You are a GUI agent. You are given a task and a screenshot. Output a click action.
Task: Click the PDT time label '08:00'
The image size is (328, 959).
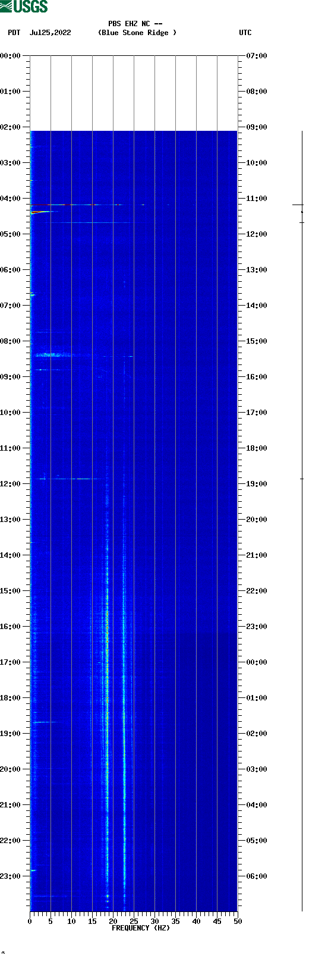pyautogui.click(x=11, y=341)
